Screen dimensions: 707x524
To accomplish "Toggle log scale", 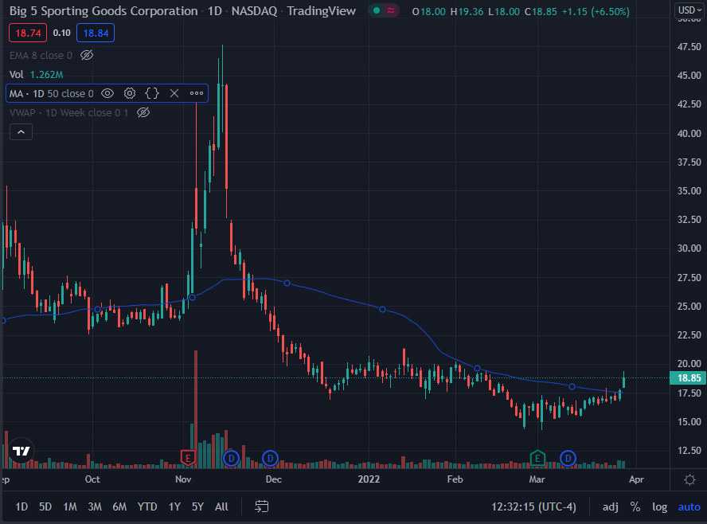I will pos(660,506).
